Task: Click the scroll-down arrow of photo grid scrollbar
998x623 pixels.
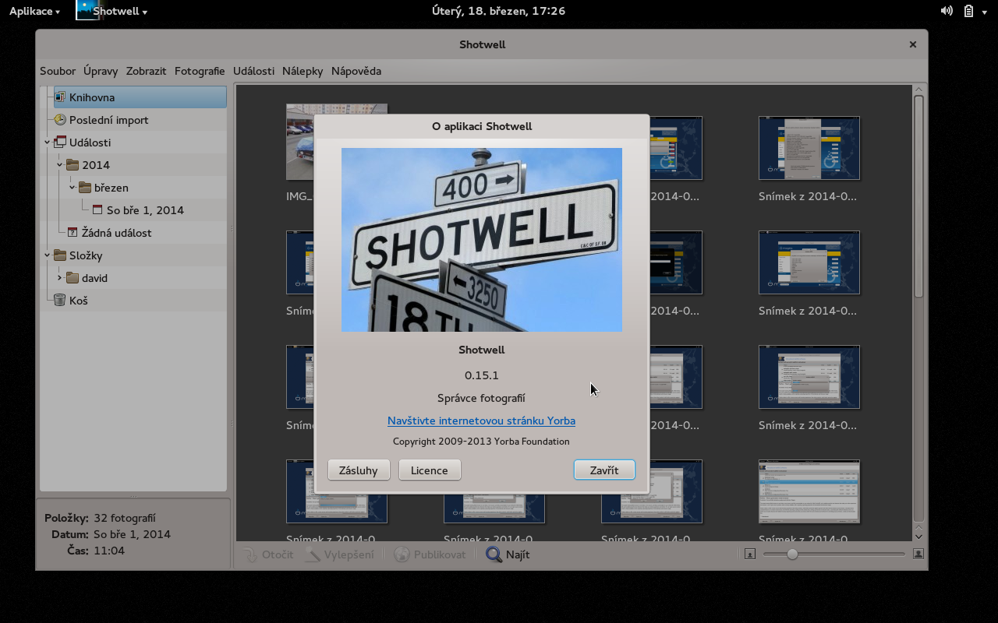Action: click(x=918, y=536)
